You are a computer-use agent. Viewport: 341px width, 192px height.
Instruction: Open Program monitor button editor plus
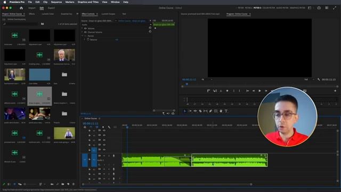coord(335,91)
